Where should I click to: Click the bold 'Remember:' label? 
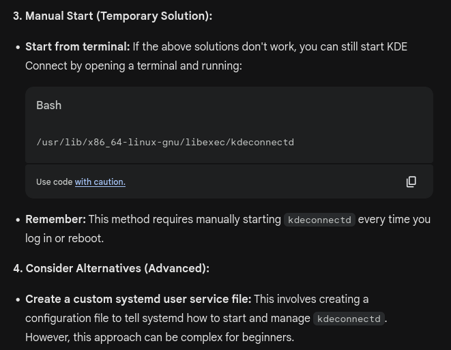pos(55,219)
